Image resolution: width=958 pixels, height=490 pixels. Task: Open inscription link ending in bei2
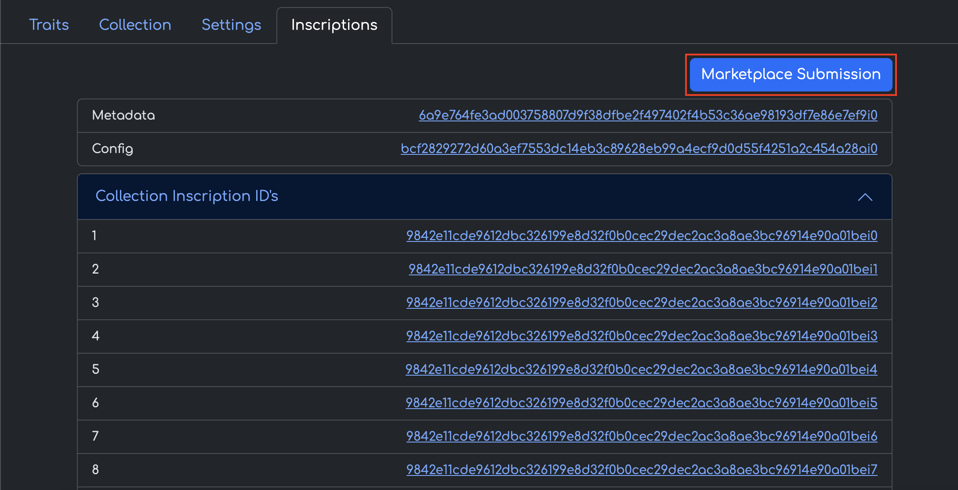coord(642,303)
